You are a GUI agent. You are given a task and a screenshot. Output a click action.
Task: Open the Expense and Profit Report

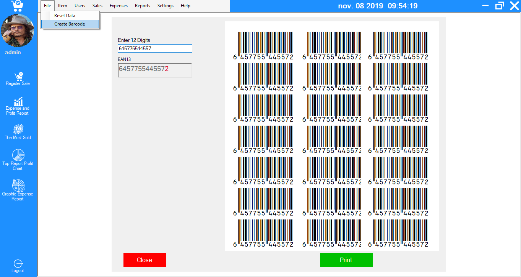pyautogui.click(x=18, y=106)
